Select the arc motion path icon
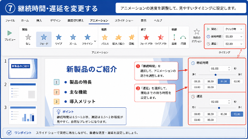 (x=183, y=38)
